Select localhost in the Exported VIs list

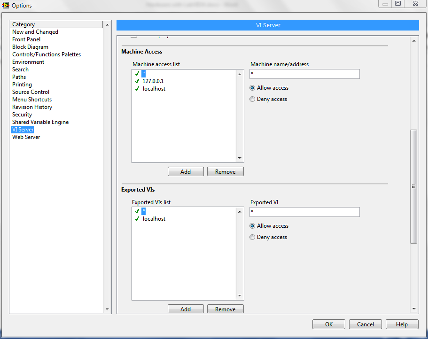pyautogui.click(x=154, y=219)
